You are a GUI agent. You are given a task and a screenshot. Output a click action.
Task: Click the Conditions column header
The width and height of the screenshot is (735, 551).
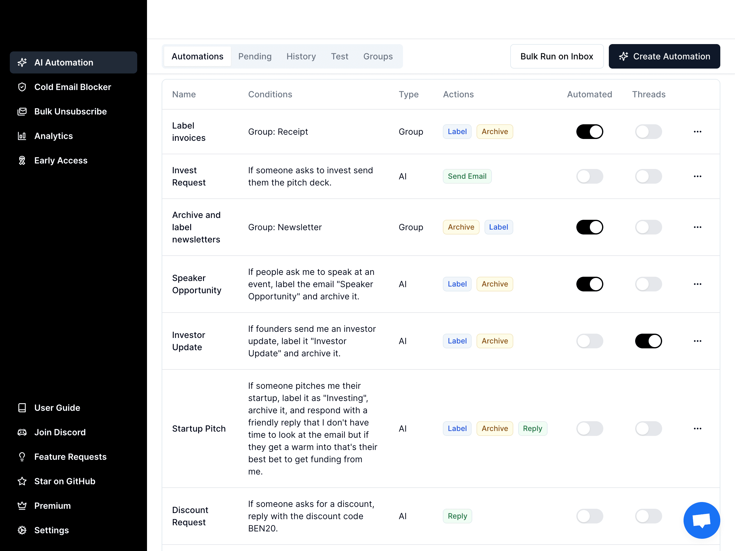[x=270, y=94]
